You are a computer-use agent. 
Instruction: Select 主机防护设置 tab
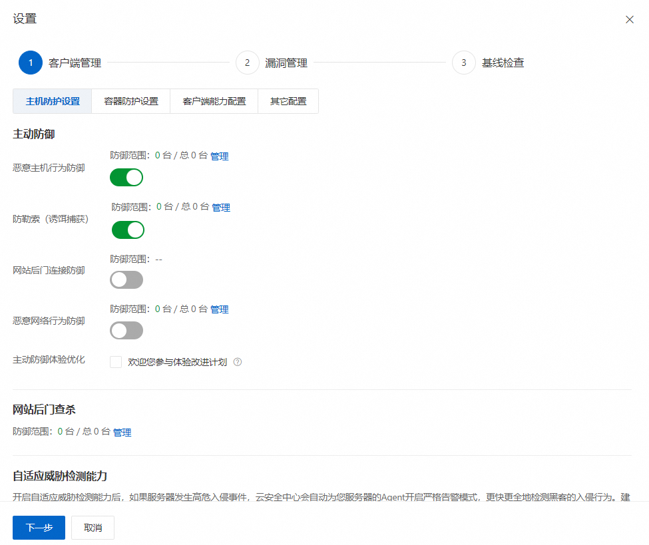coord(53,101)
